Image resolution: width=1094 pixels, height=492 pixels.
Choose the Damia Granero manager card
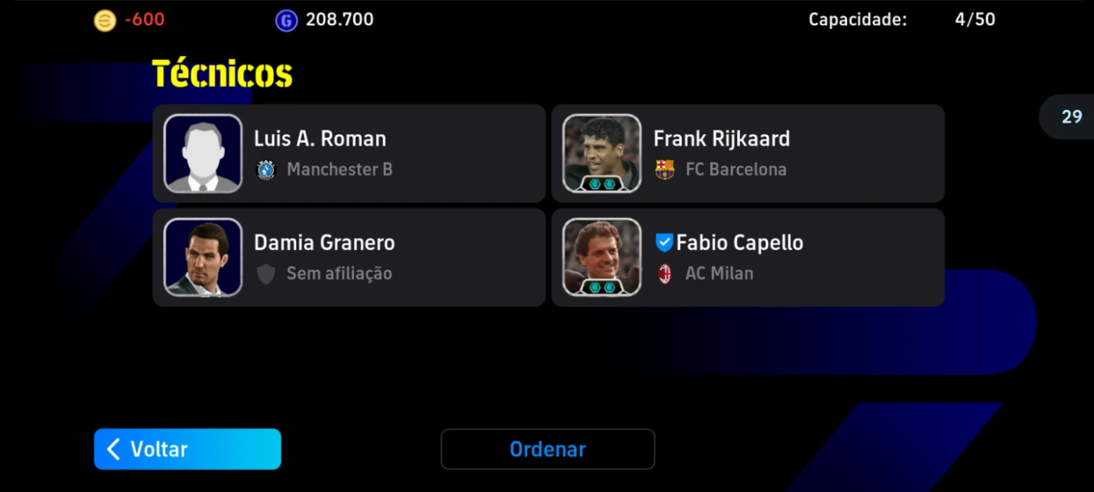click(x=349, y=257)
